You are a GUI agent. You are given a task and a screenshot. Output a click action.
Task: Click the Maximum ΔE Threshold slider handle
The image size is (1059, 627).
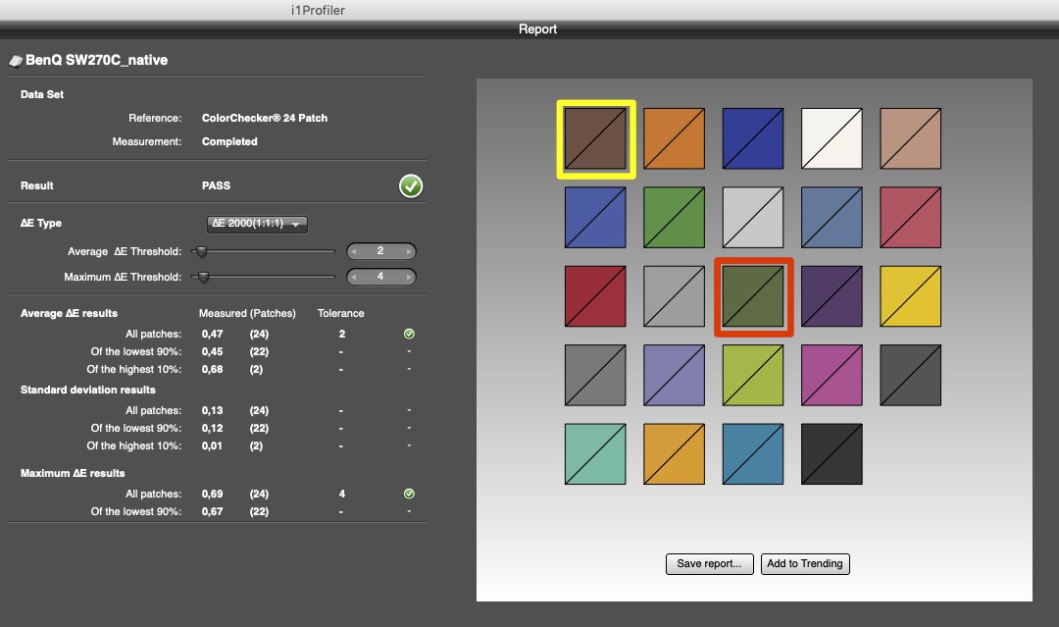[203, 277]
